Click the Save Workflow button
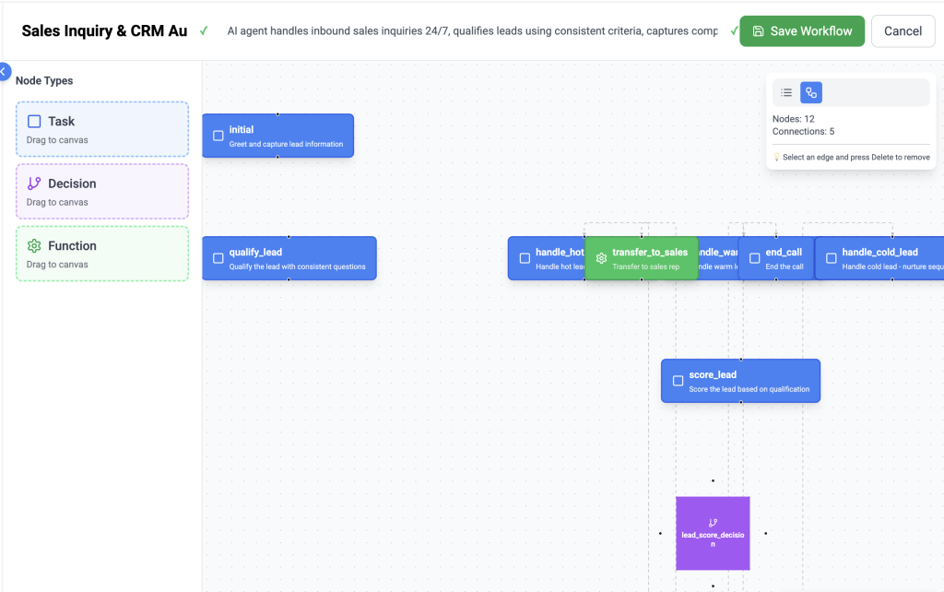Screen dimensions: 944x592 point(802,31)
